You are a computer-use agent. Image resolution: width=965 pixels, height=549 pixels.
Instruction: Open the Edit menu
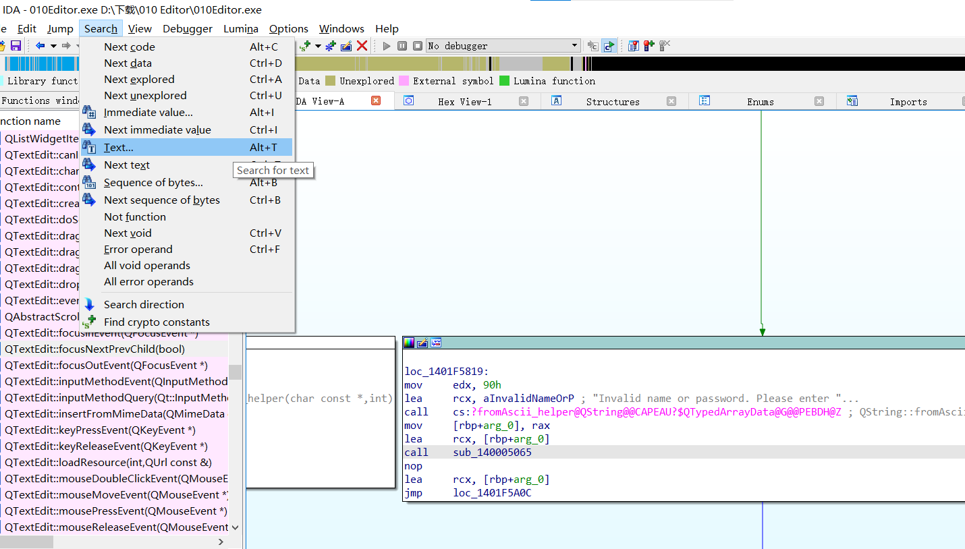27,28
